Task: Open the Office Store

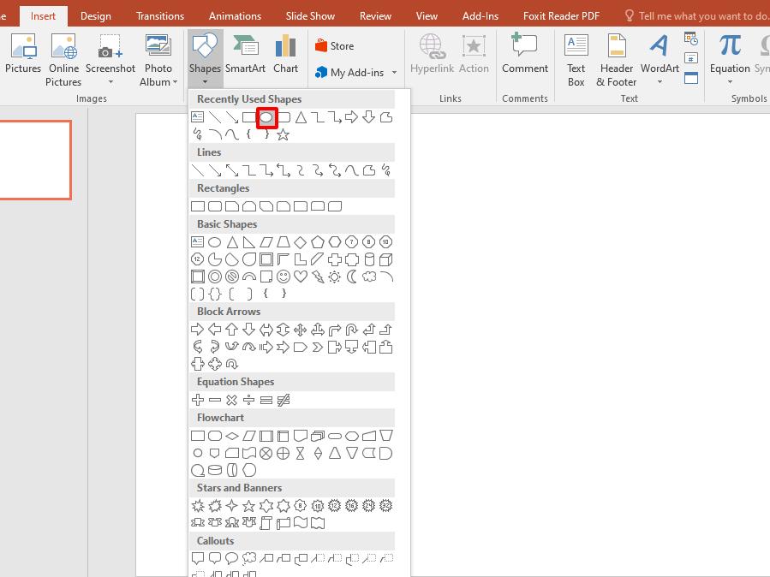Action: [334, 45]
